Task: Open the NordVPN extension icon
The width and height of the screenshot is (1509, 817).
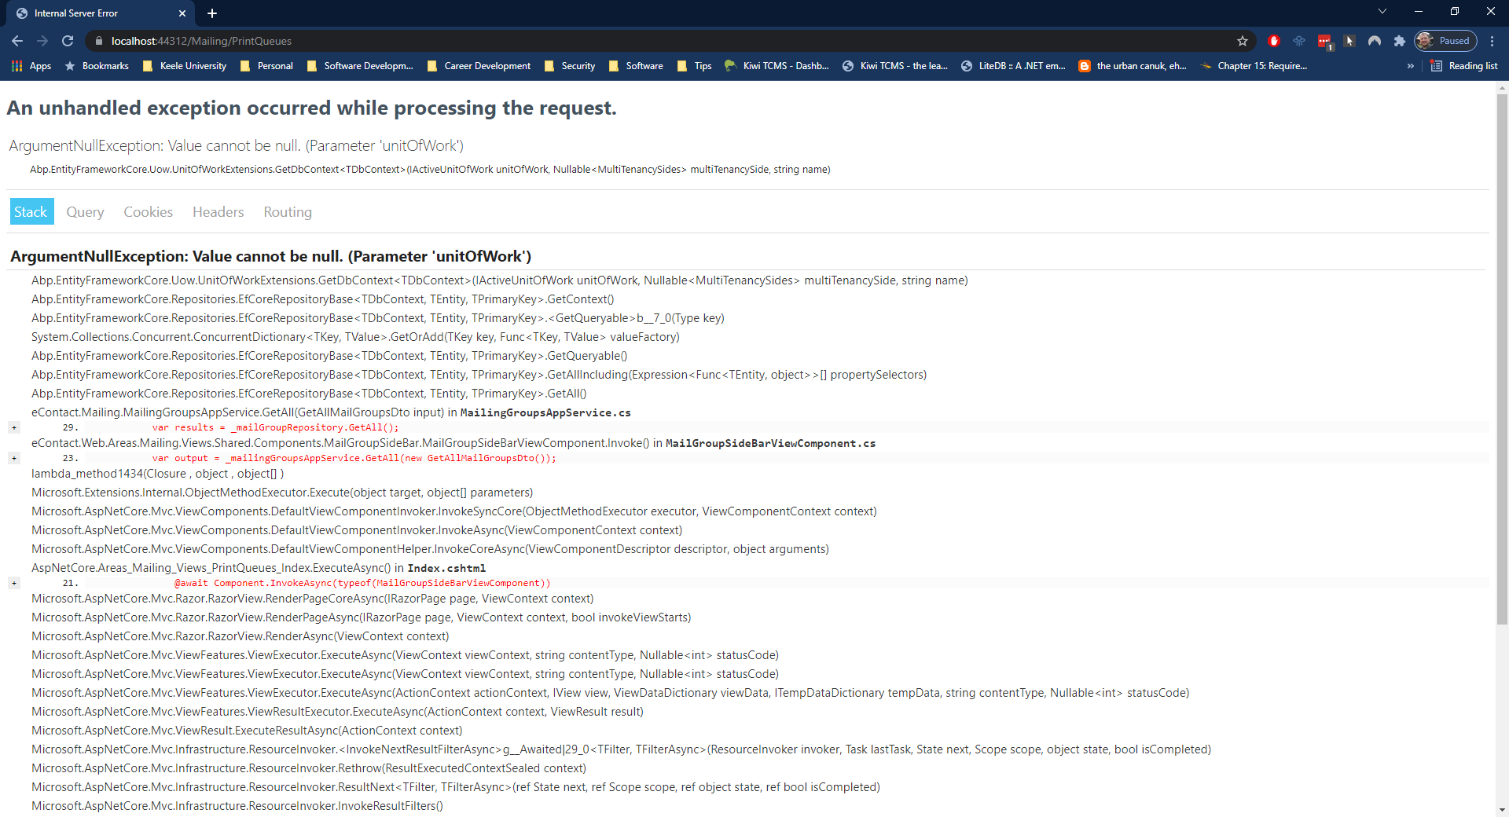Action: pos(1375,41)
